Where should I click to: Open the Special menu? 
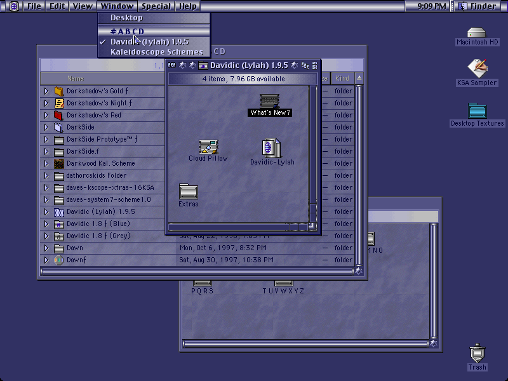pos(156,6)
